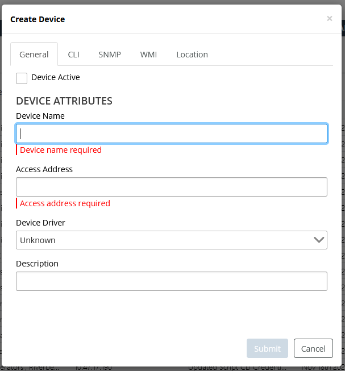Select the SNMP tab
This screenshot has width=345, height=371.
(110, 55)
